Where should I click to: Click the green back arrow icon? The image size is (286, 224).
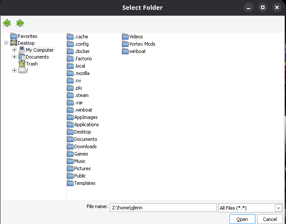click(x=6, y=23)
